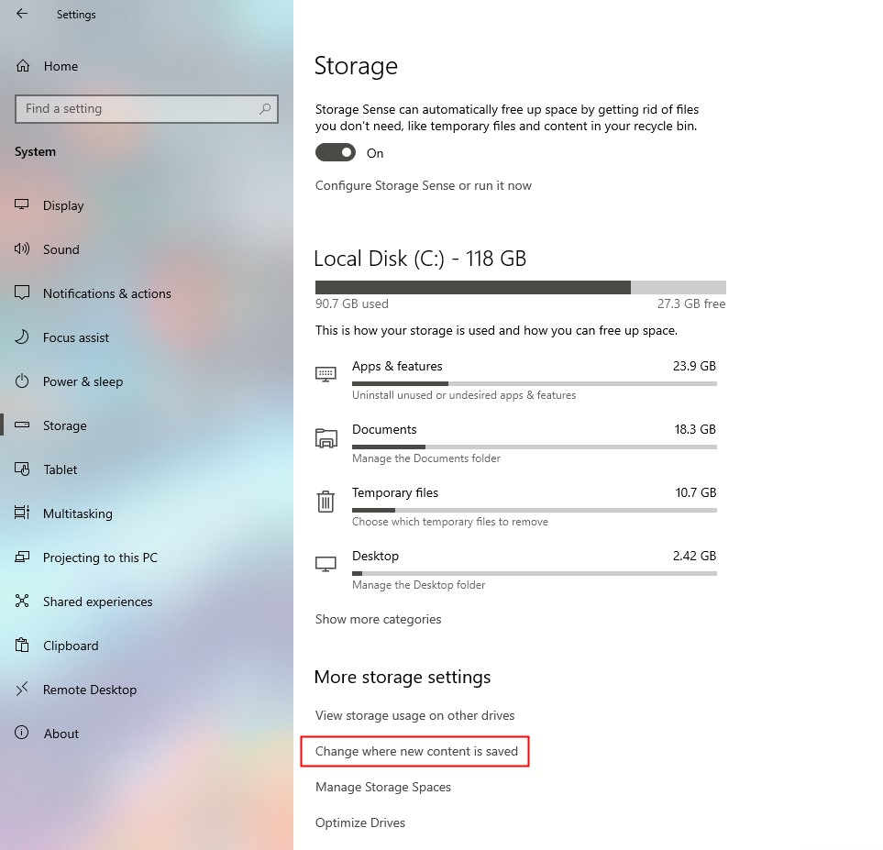Image resolution: width=883 pixels, height=850 pixels.
Task: Click the Home house icon
Action: [x=23, y=66]
